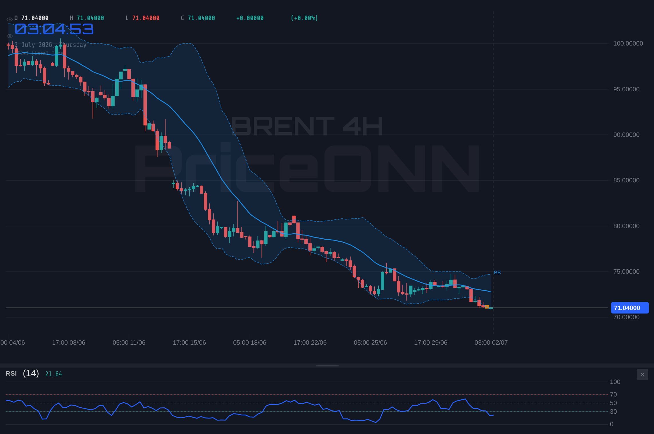
Task: Click the RSI axis label 70
Action: click(613, 394)
